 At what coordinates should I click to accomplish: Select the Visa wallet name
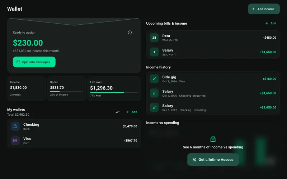click(x=27, y=139)
